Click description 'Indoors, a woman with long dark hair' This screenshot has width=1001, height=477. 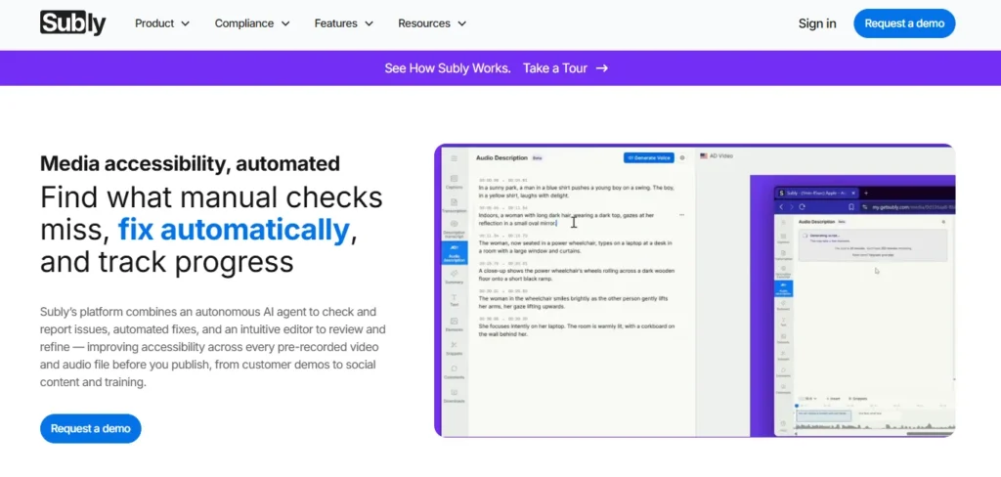pos(566,219)
